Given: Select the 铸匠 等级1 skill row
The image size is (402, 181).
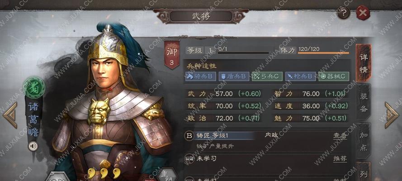Looking at the screenshot, I should click(x=267, y=140).
